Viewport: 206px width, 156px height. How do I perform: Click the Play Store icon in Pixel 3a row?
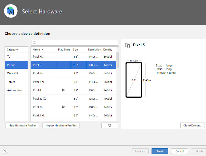tap(63, 107)
